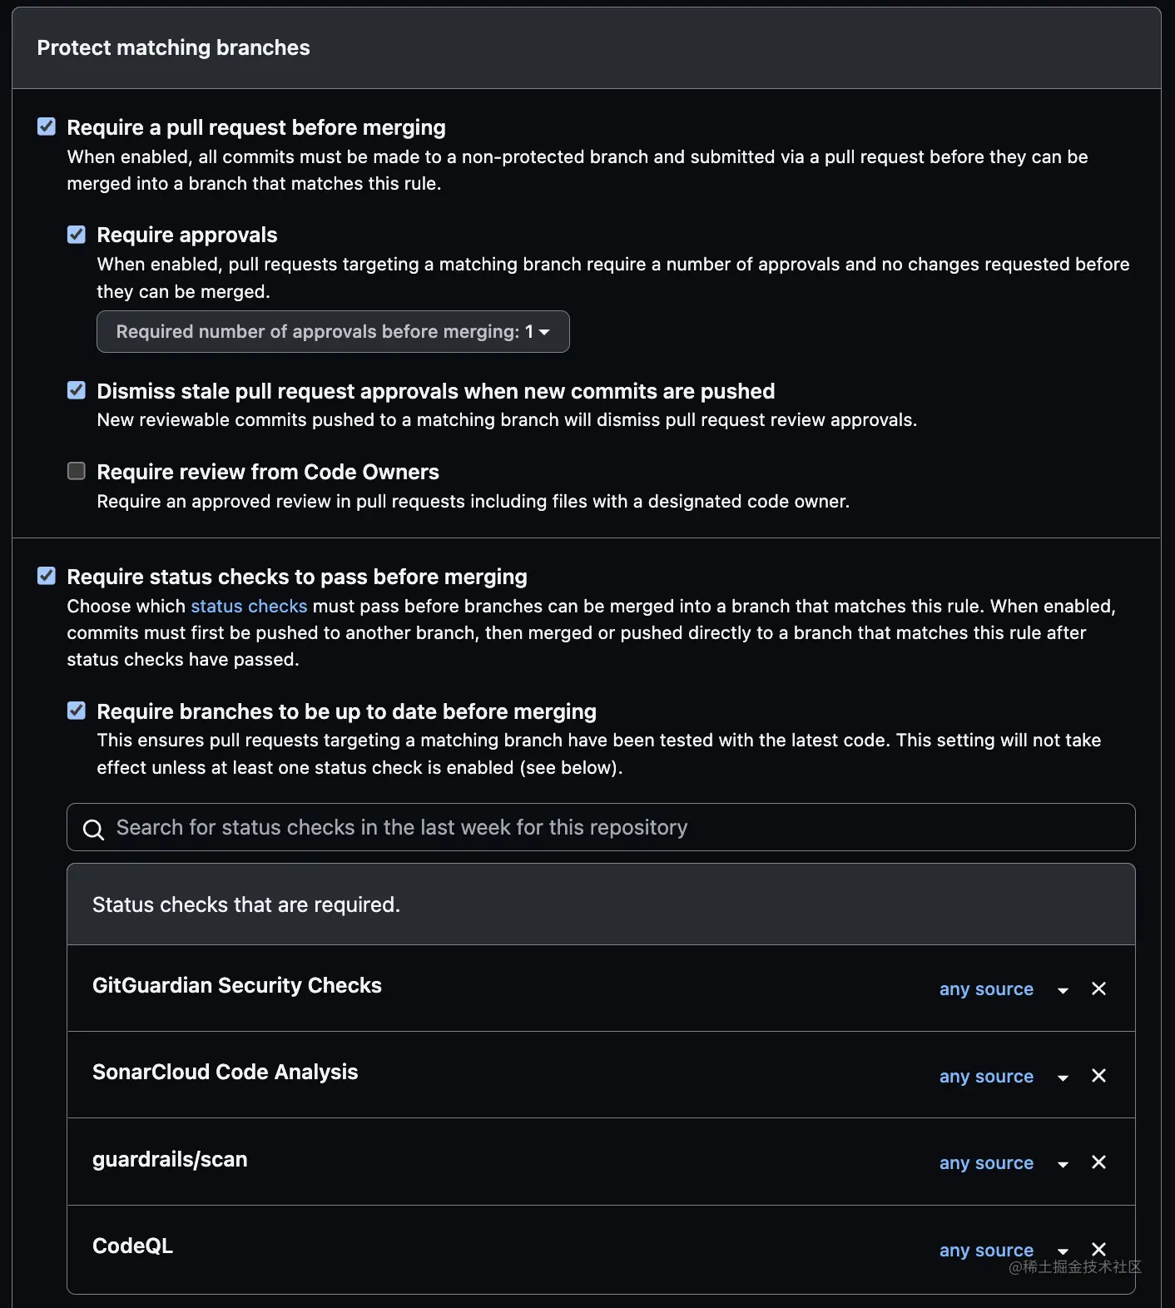Screen dimensions: 1175x1308
Task: Click the search magnifier icon
Action: 93,830
